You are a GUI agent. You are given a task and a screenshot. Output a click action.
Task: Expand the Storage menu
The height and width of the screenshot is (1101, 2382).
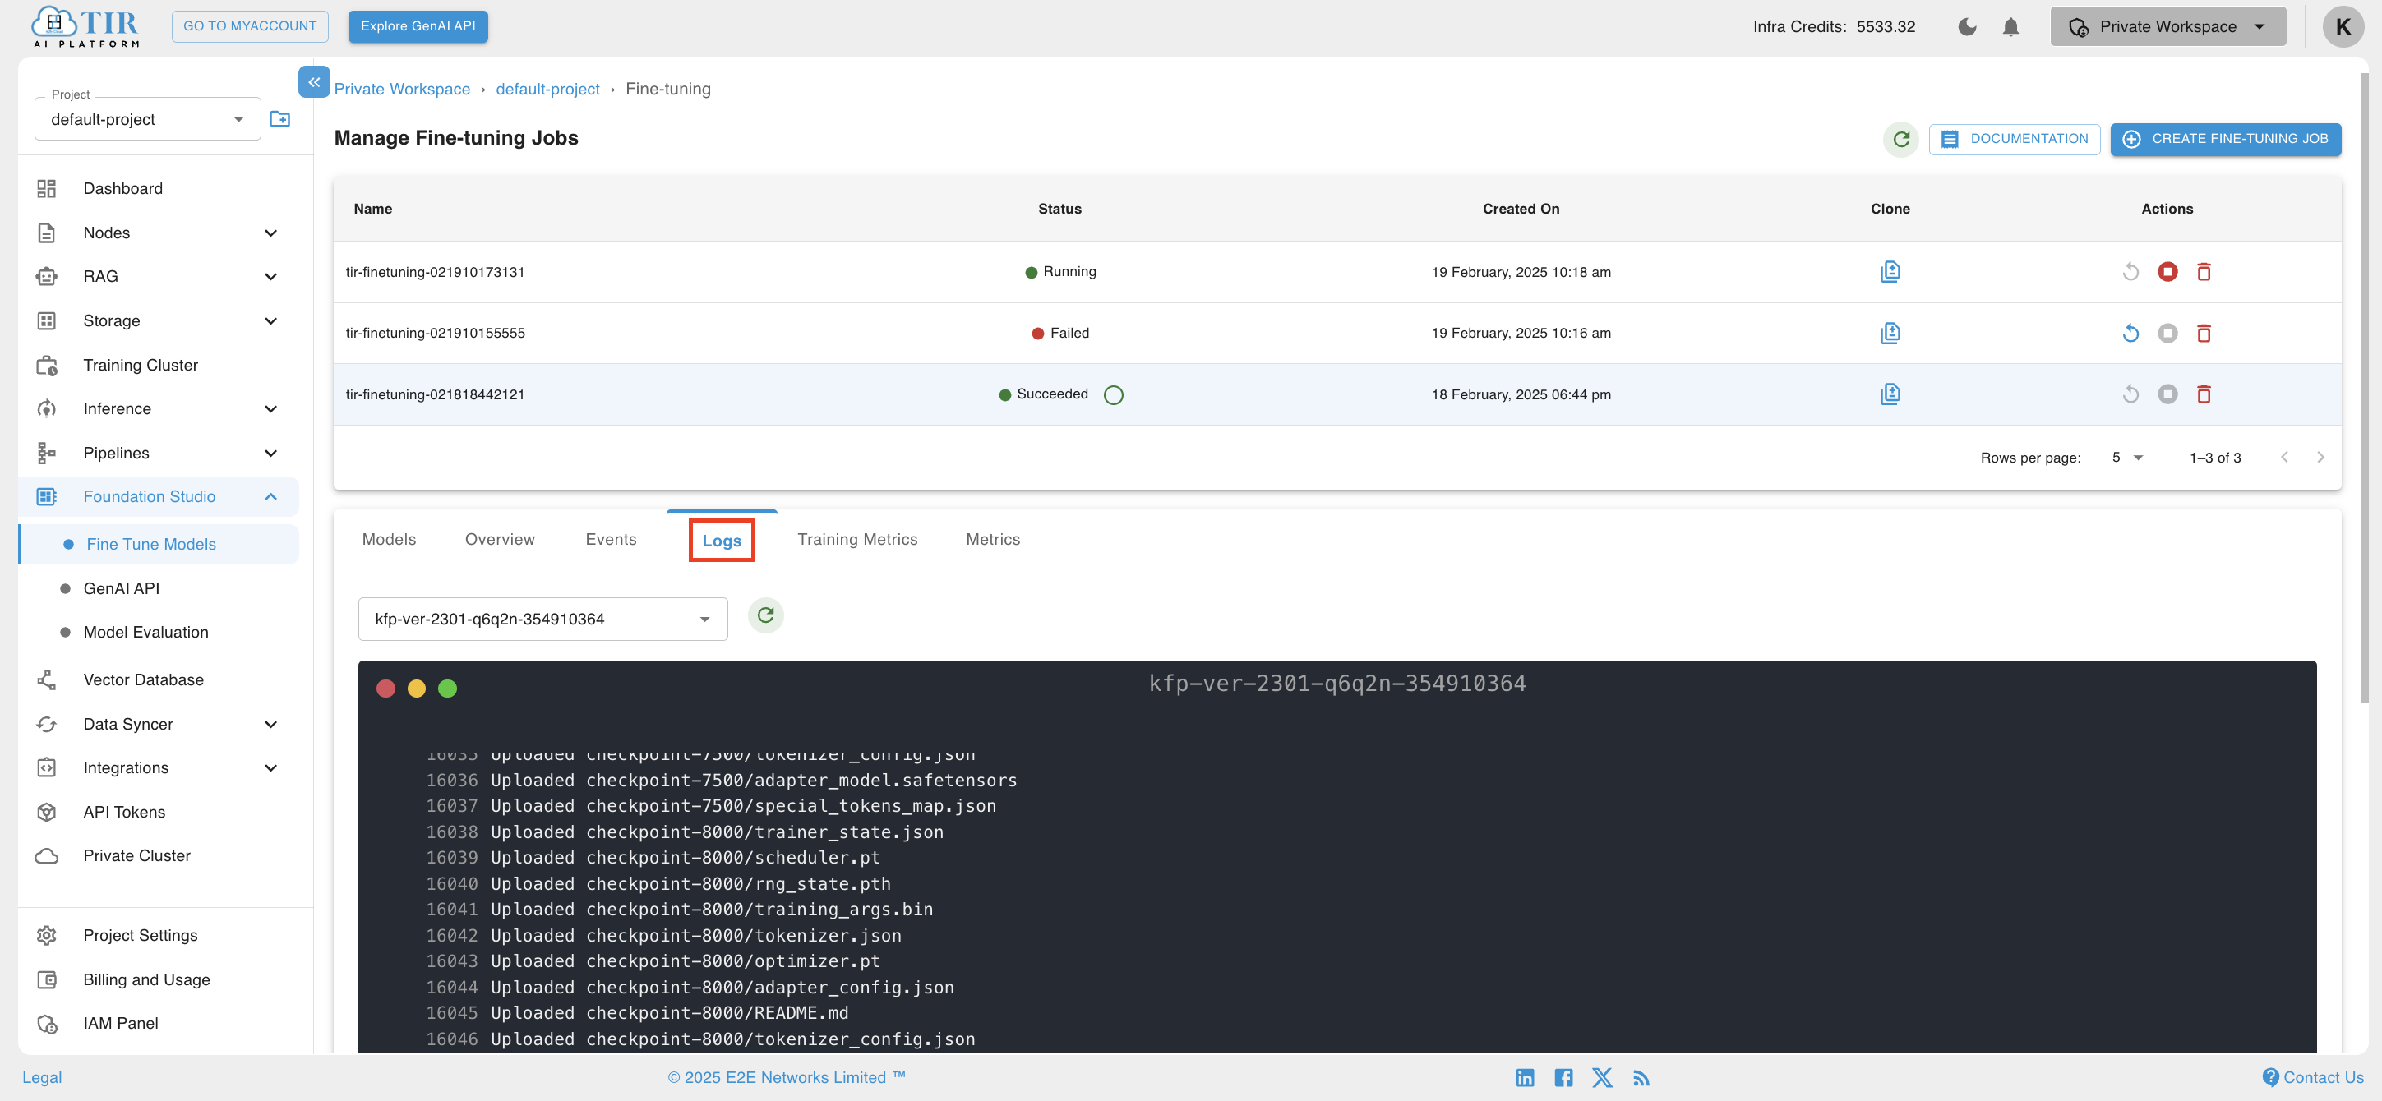pos(157,320)
